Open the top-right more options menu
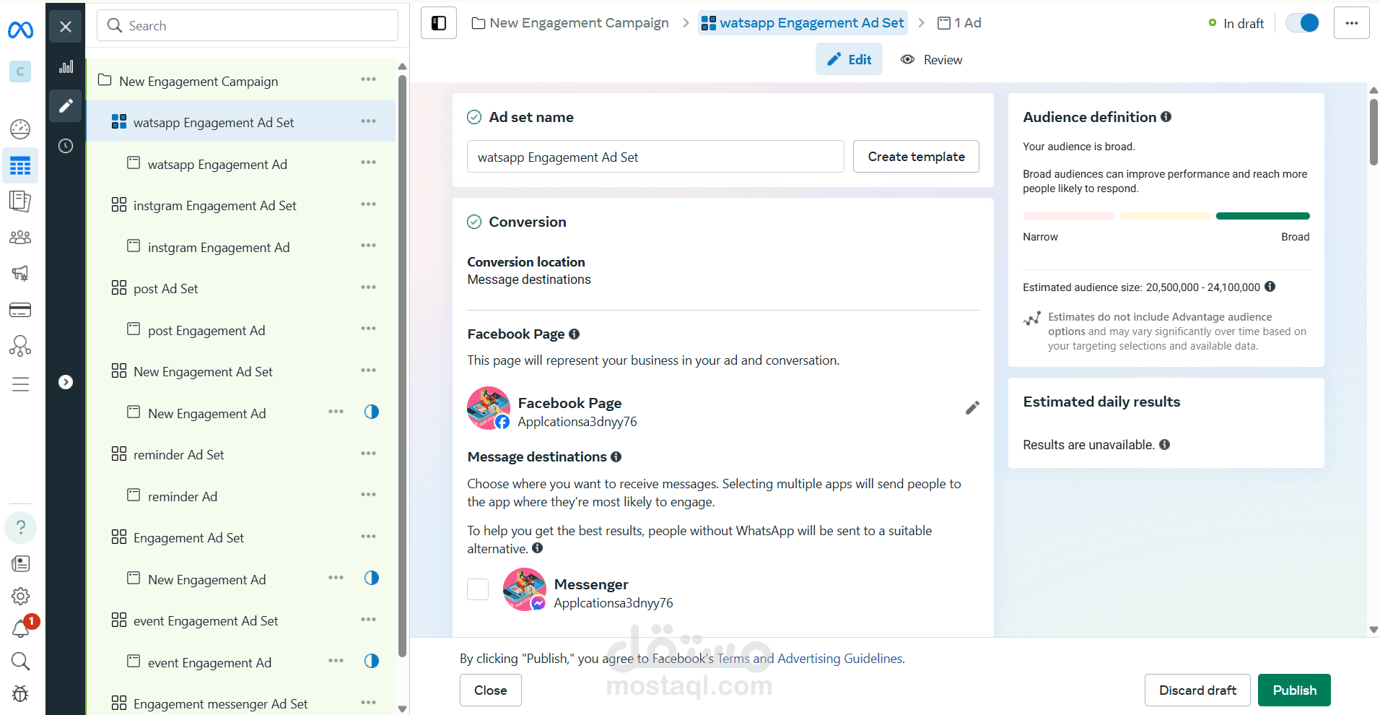 pos(1352,23)
